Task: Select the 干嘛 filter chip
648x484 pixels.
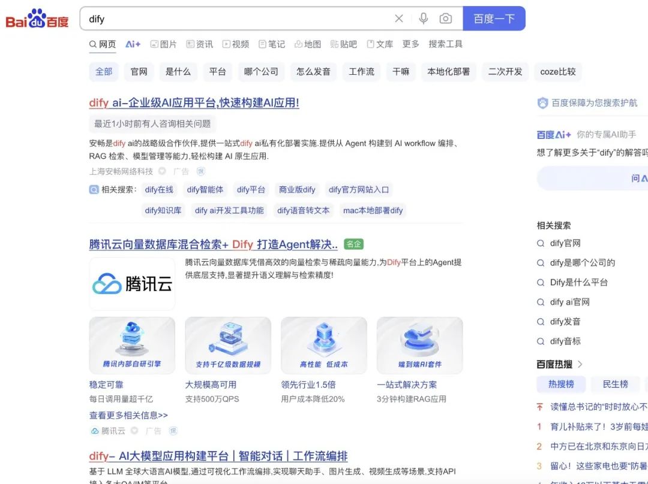Action: 401,72
